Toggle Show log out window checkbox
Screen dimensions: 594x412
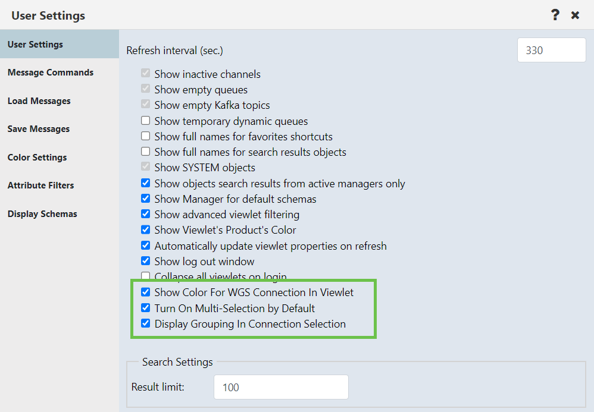click(x=145, y=261)
